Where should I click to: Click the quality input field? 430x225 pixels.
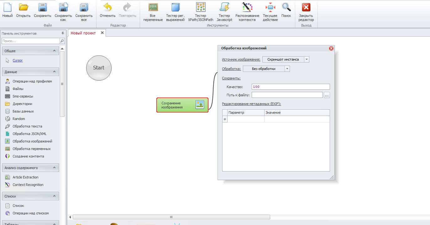coord(291,87)
